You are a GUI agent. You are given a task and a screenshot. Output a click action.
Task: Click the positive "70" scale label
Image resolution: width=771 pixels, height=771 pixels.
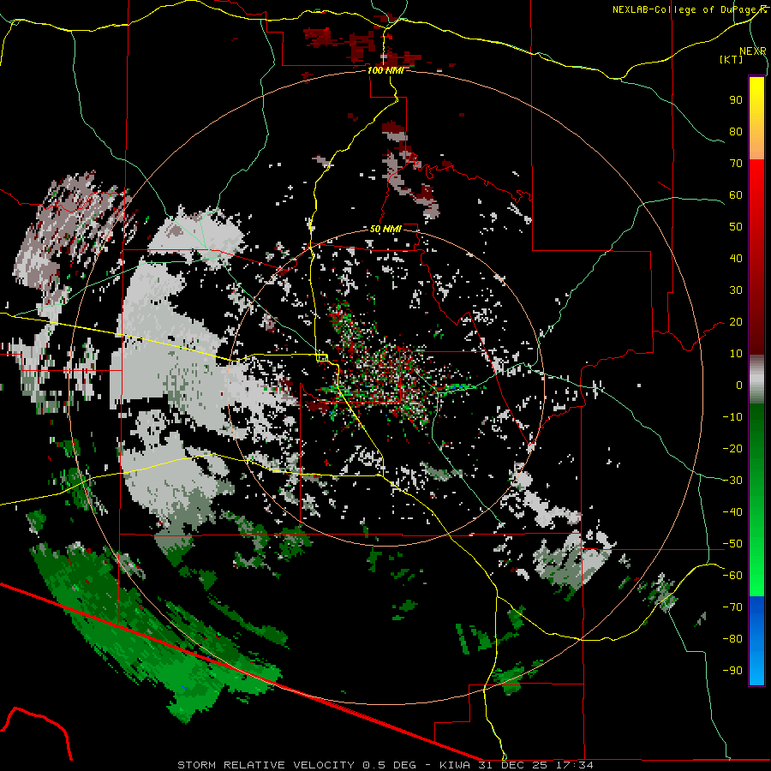[736, 164]
